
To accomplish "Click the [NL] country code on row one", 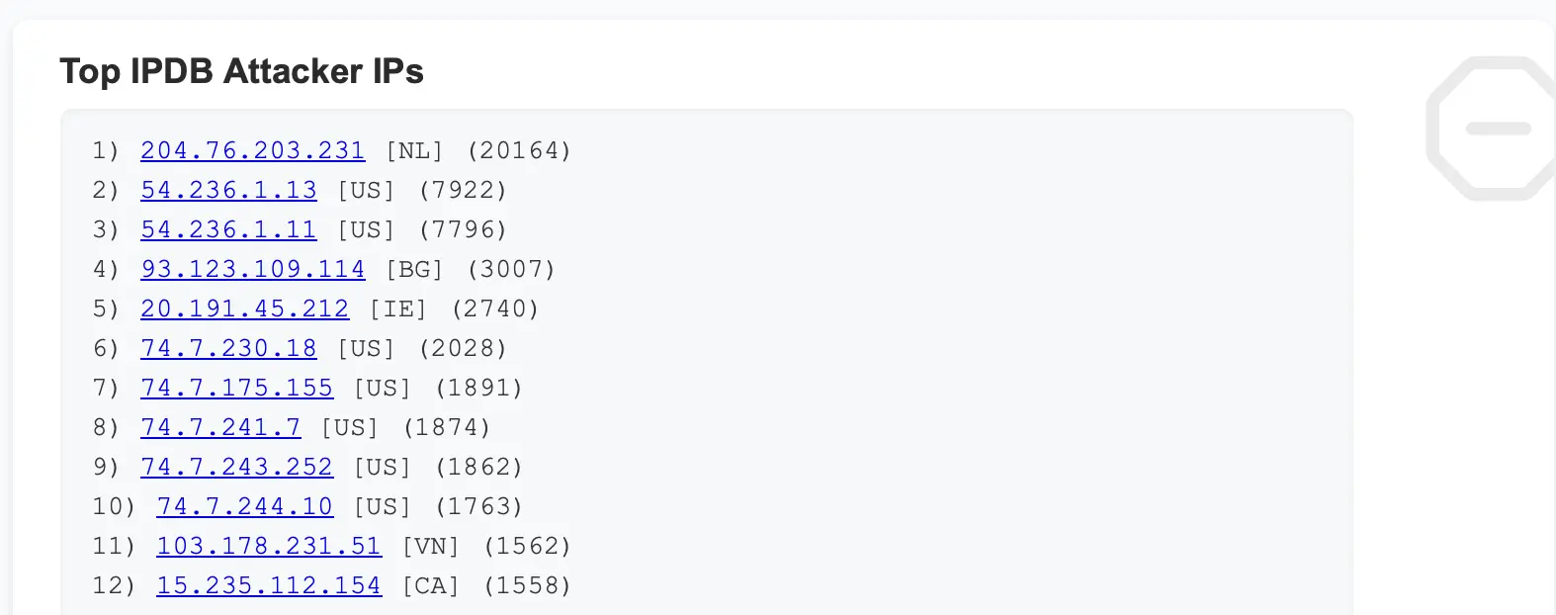I will pyautogui.click(x=414, y=150).
